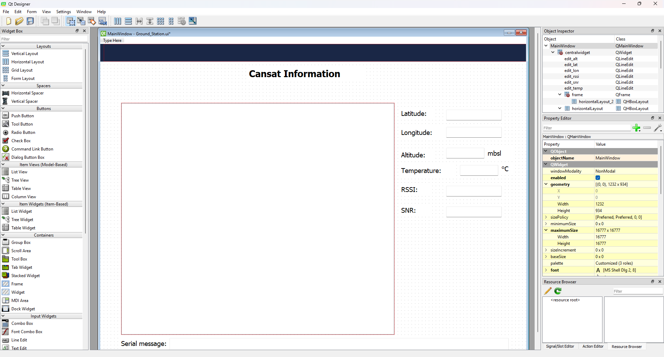Apply Lay Out in a Grid
664x357 pixels.
pos(160,21)
